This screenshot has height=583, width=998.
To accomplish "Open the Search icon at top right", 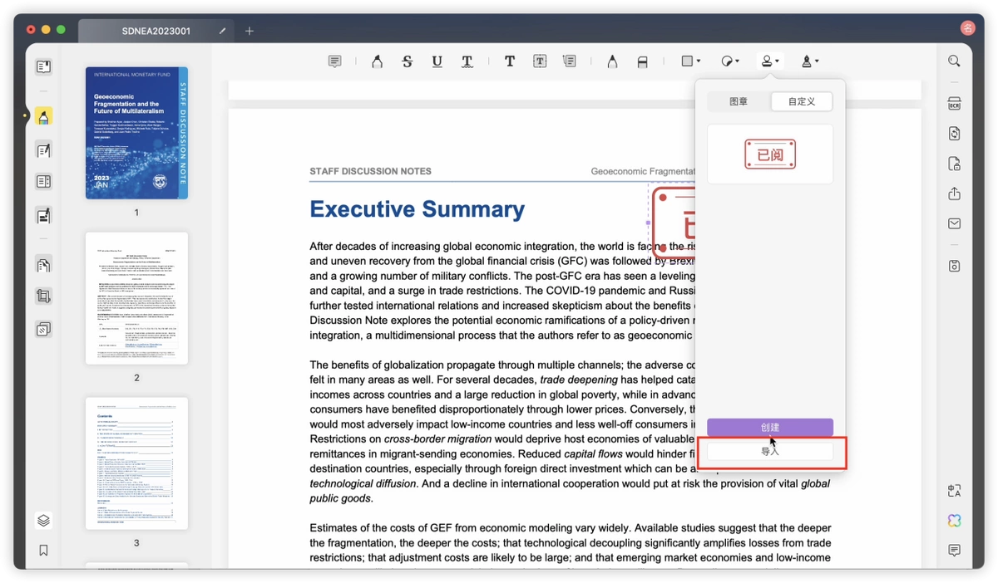I will click(954, 61).
